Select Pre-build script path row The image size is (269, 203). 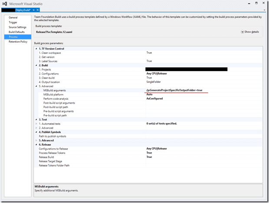tap(148, 115)
